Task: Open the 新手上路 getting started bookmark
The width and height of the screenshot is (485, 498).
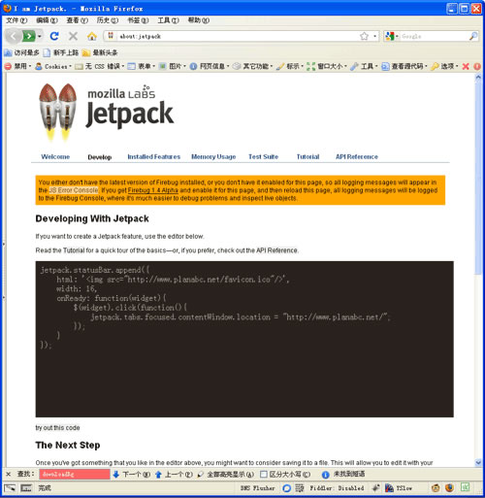Action: click(61, 52)
